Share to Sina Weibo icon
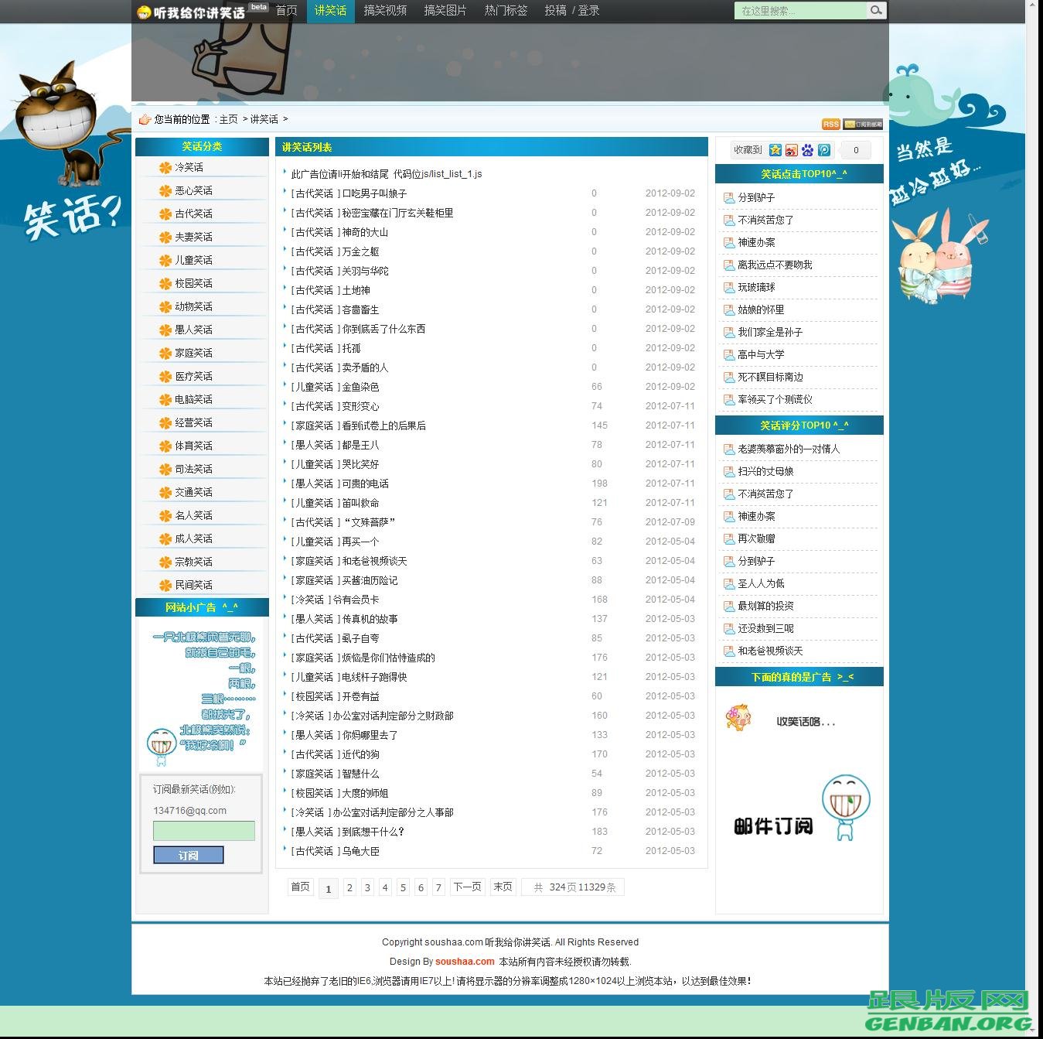This screenshot has height=1039, width=1043. pyautogui.click(x=792, y=150)
